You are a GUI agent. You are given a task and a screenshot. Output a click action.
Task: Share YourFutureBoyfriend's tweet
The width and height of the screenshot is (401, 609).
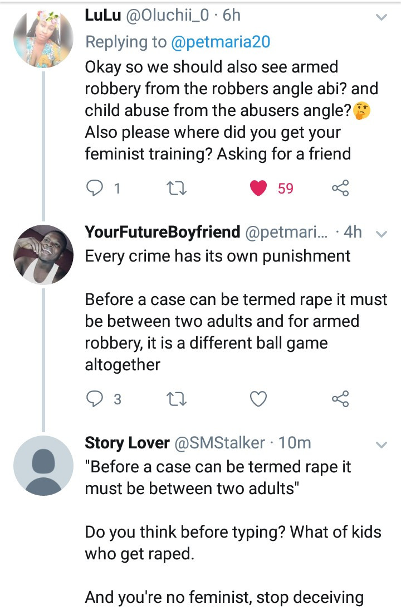click(x=340, y=399)
